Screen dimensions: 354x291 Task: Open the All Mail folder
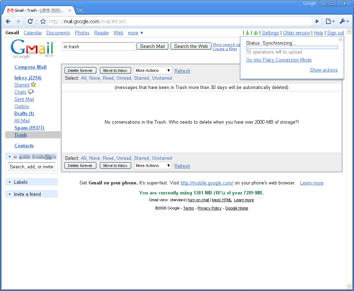tap(22, 121)
